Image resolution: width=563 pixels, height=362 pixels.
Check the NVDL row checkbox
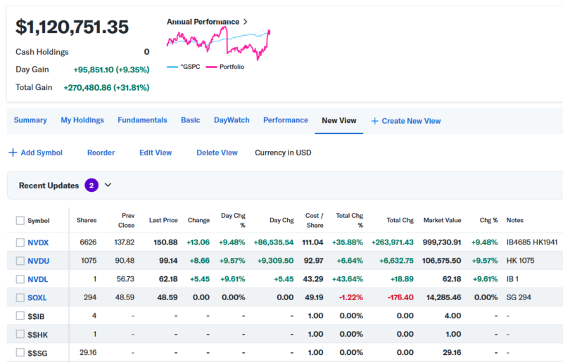pyautogui.click(x=20, y=280)
